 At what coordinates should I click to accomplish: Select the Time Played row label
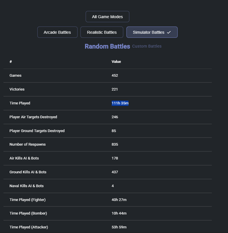(20, 103)
